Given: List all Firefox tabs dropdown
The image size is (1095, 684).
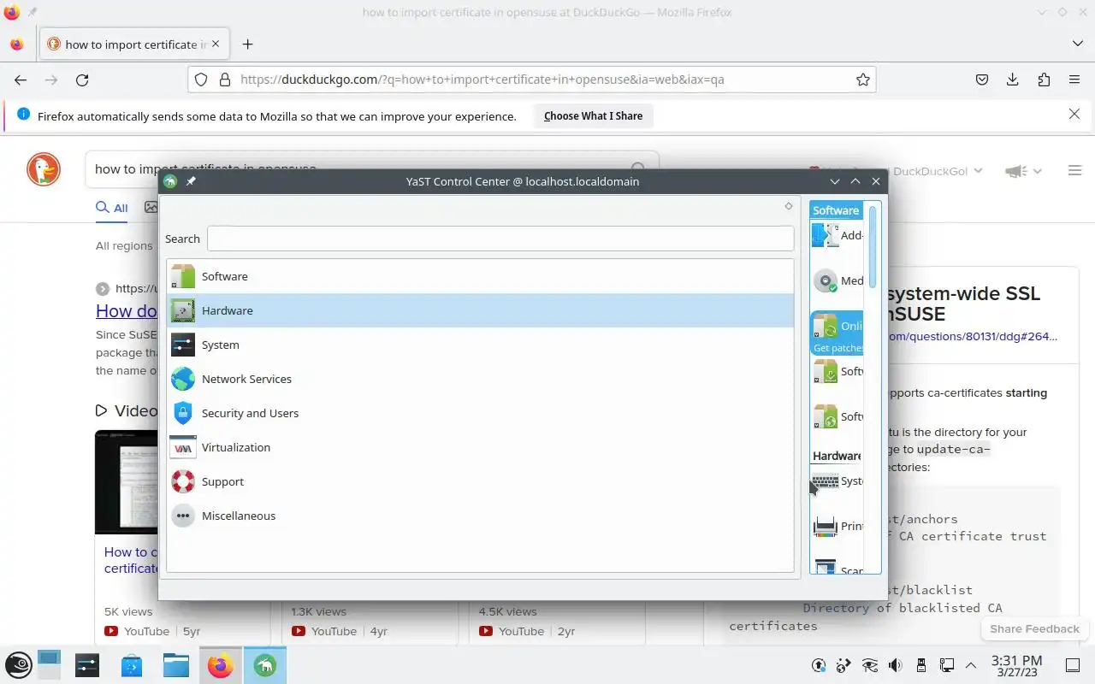Looking at the screenshot, I should coord(1077,44).
